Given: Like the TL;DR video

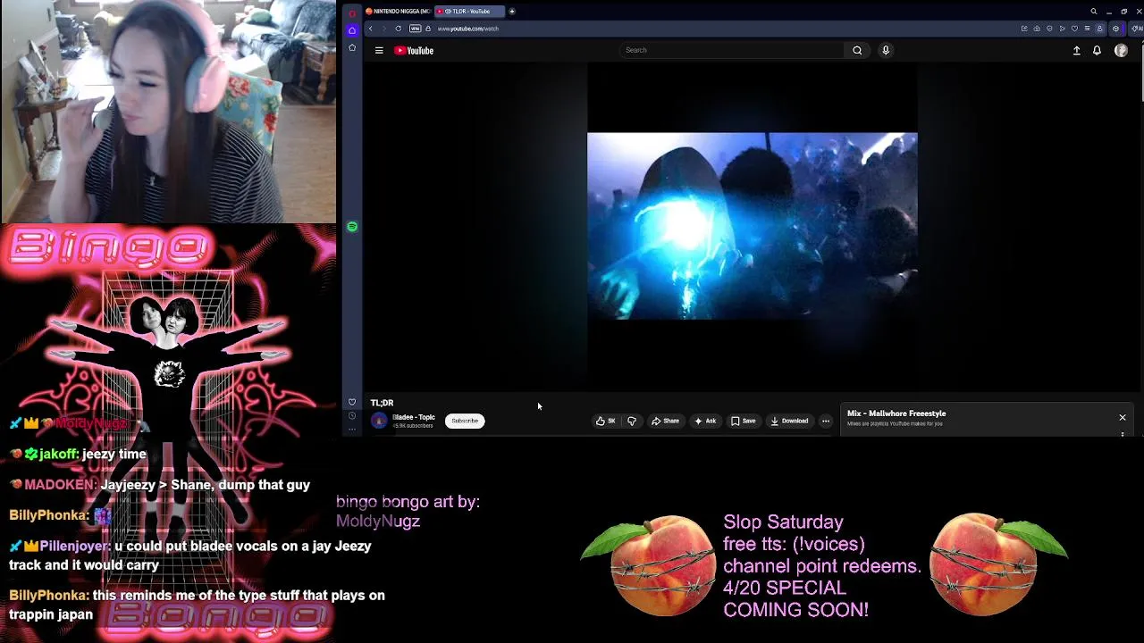Looking at the screenshot, I should [607, 421].
